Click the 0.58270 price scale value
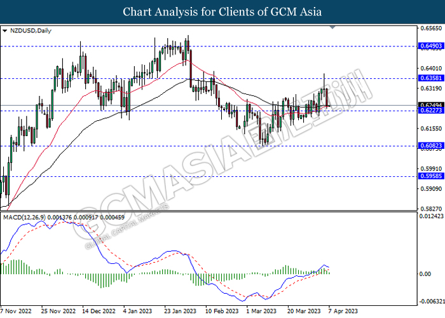Viewport: 445px width, 318px height. click(431, 209)
